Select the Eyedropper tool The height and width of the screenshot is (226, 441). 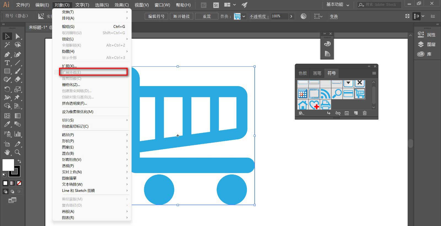[7, 124]
